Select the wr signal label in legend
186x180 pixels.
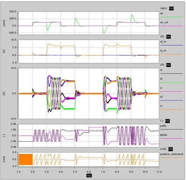(x=162, y=13)
